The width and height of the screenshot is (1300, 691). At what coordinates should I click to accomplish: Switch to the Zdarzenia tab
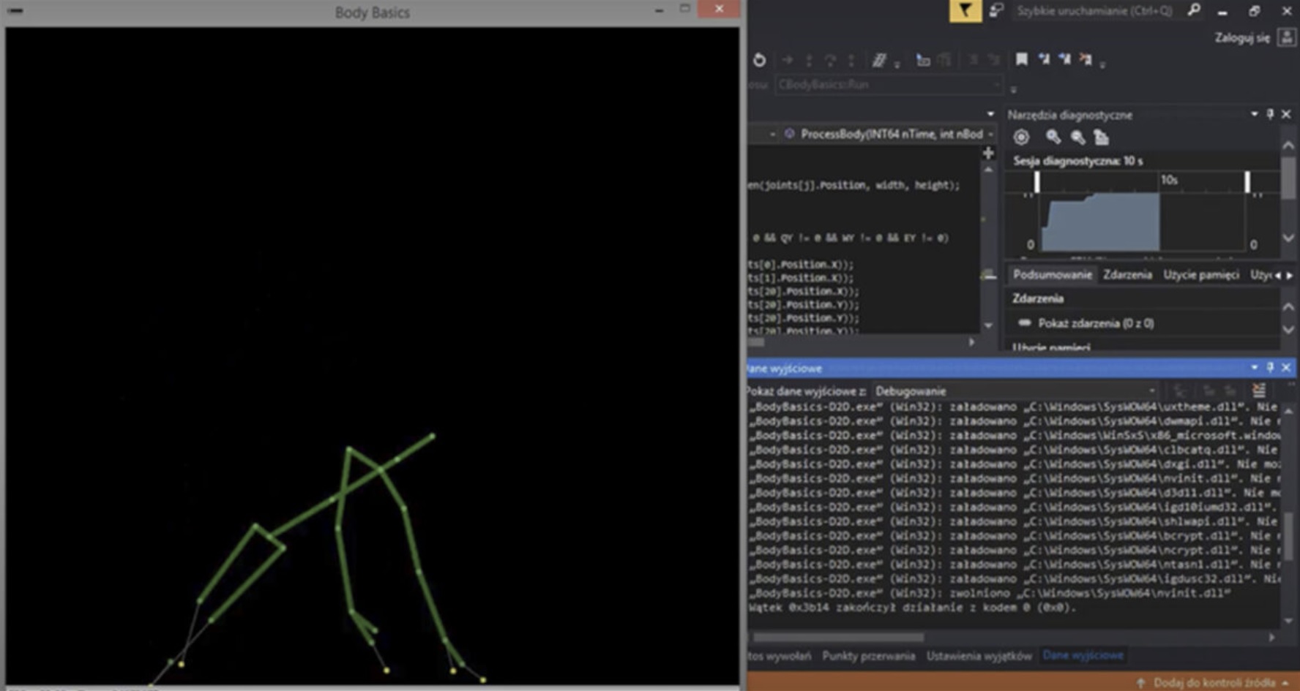[1127, 275]
